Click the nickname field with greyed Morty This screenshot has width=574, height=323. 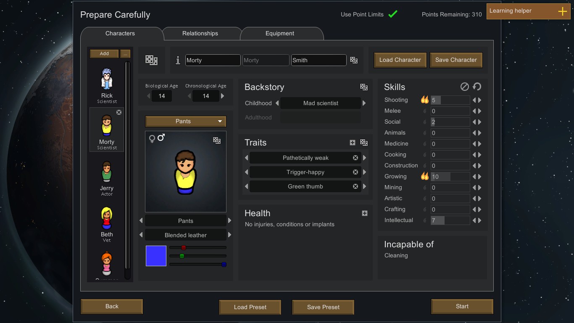266,60
